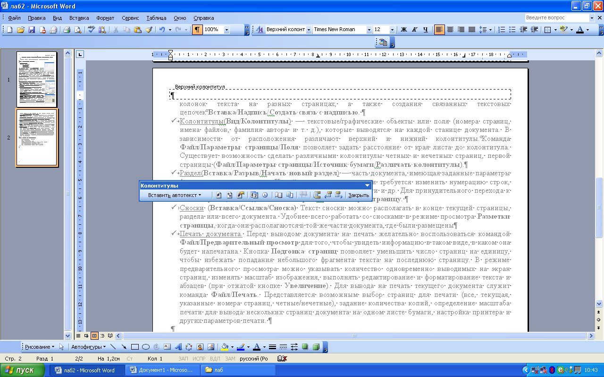Apply the highlight marker color

(562, 30)
